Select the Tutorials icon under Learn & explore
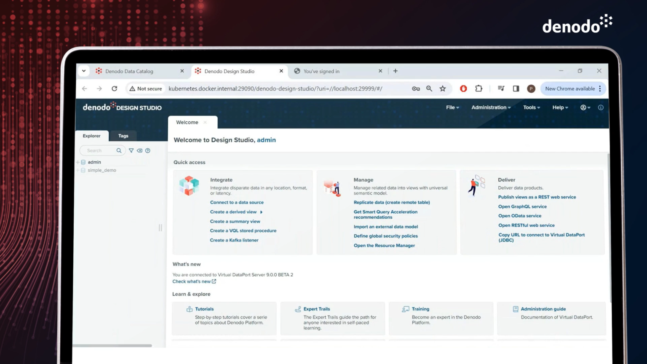This screenshot has height=364, width=647. (189, 309)
